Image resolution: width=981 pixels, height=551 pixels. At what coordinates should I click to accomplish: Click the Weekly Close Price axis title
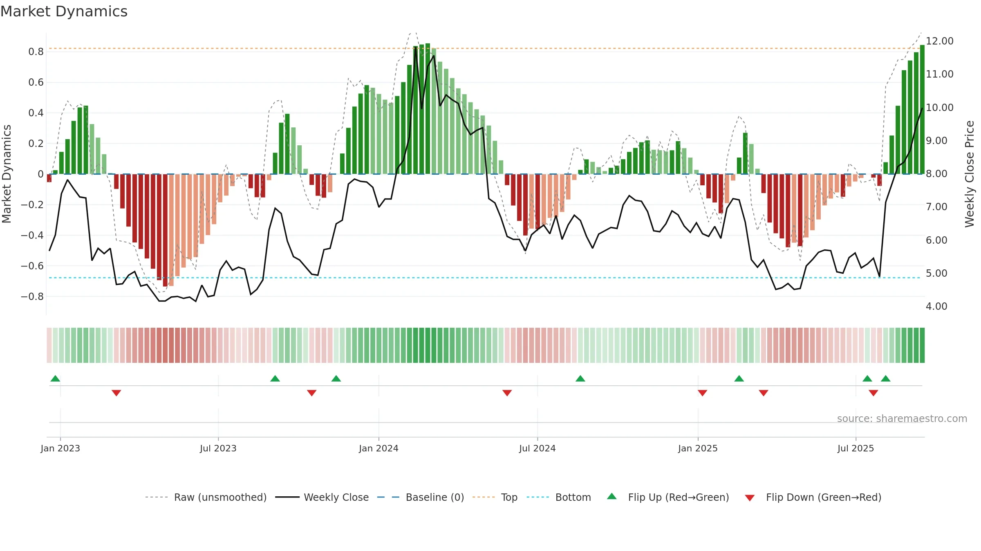point(970,174)
